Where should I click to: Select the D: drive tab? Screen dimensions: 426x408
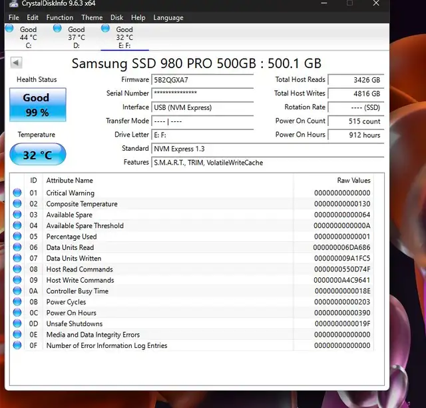coord(77,37)
